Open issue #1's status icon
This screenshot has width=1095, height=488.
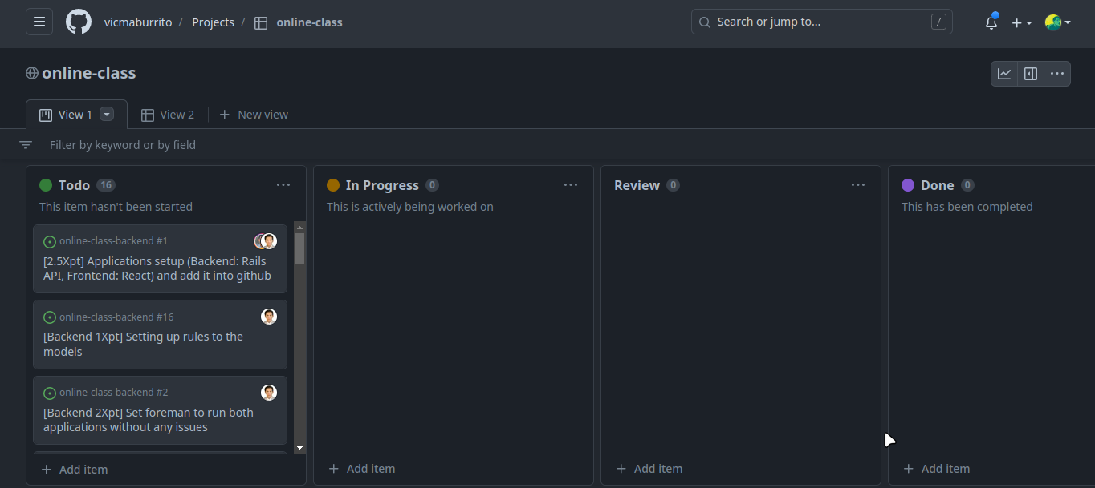49,240
